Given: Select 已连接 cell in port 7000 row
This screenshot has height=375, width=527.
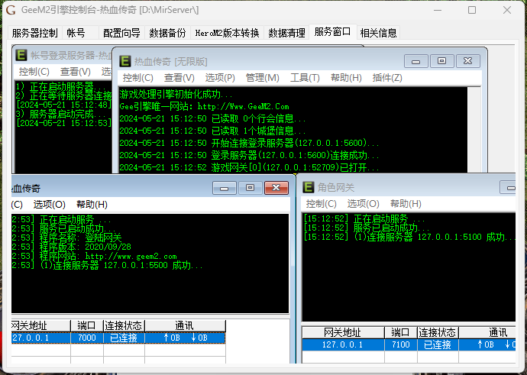Looking at the screenshot, I should click(x=124, y=338).
